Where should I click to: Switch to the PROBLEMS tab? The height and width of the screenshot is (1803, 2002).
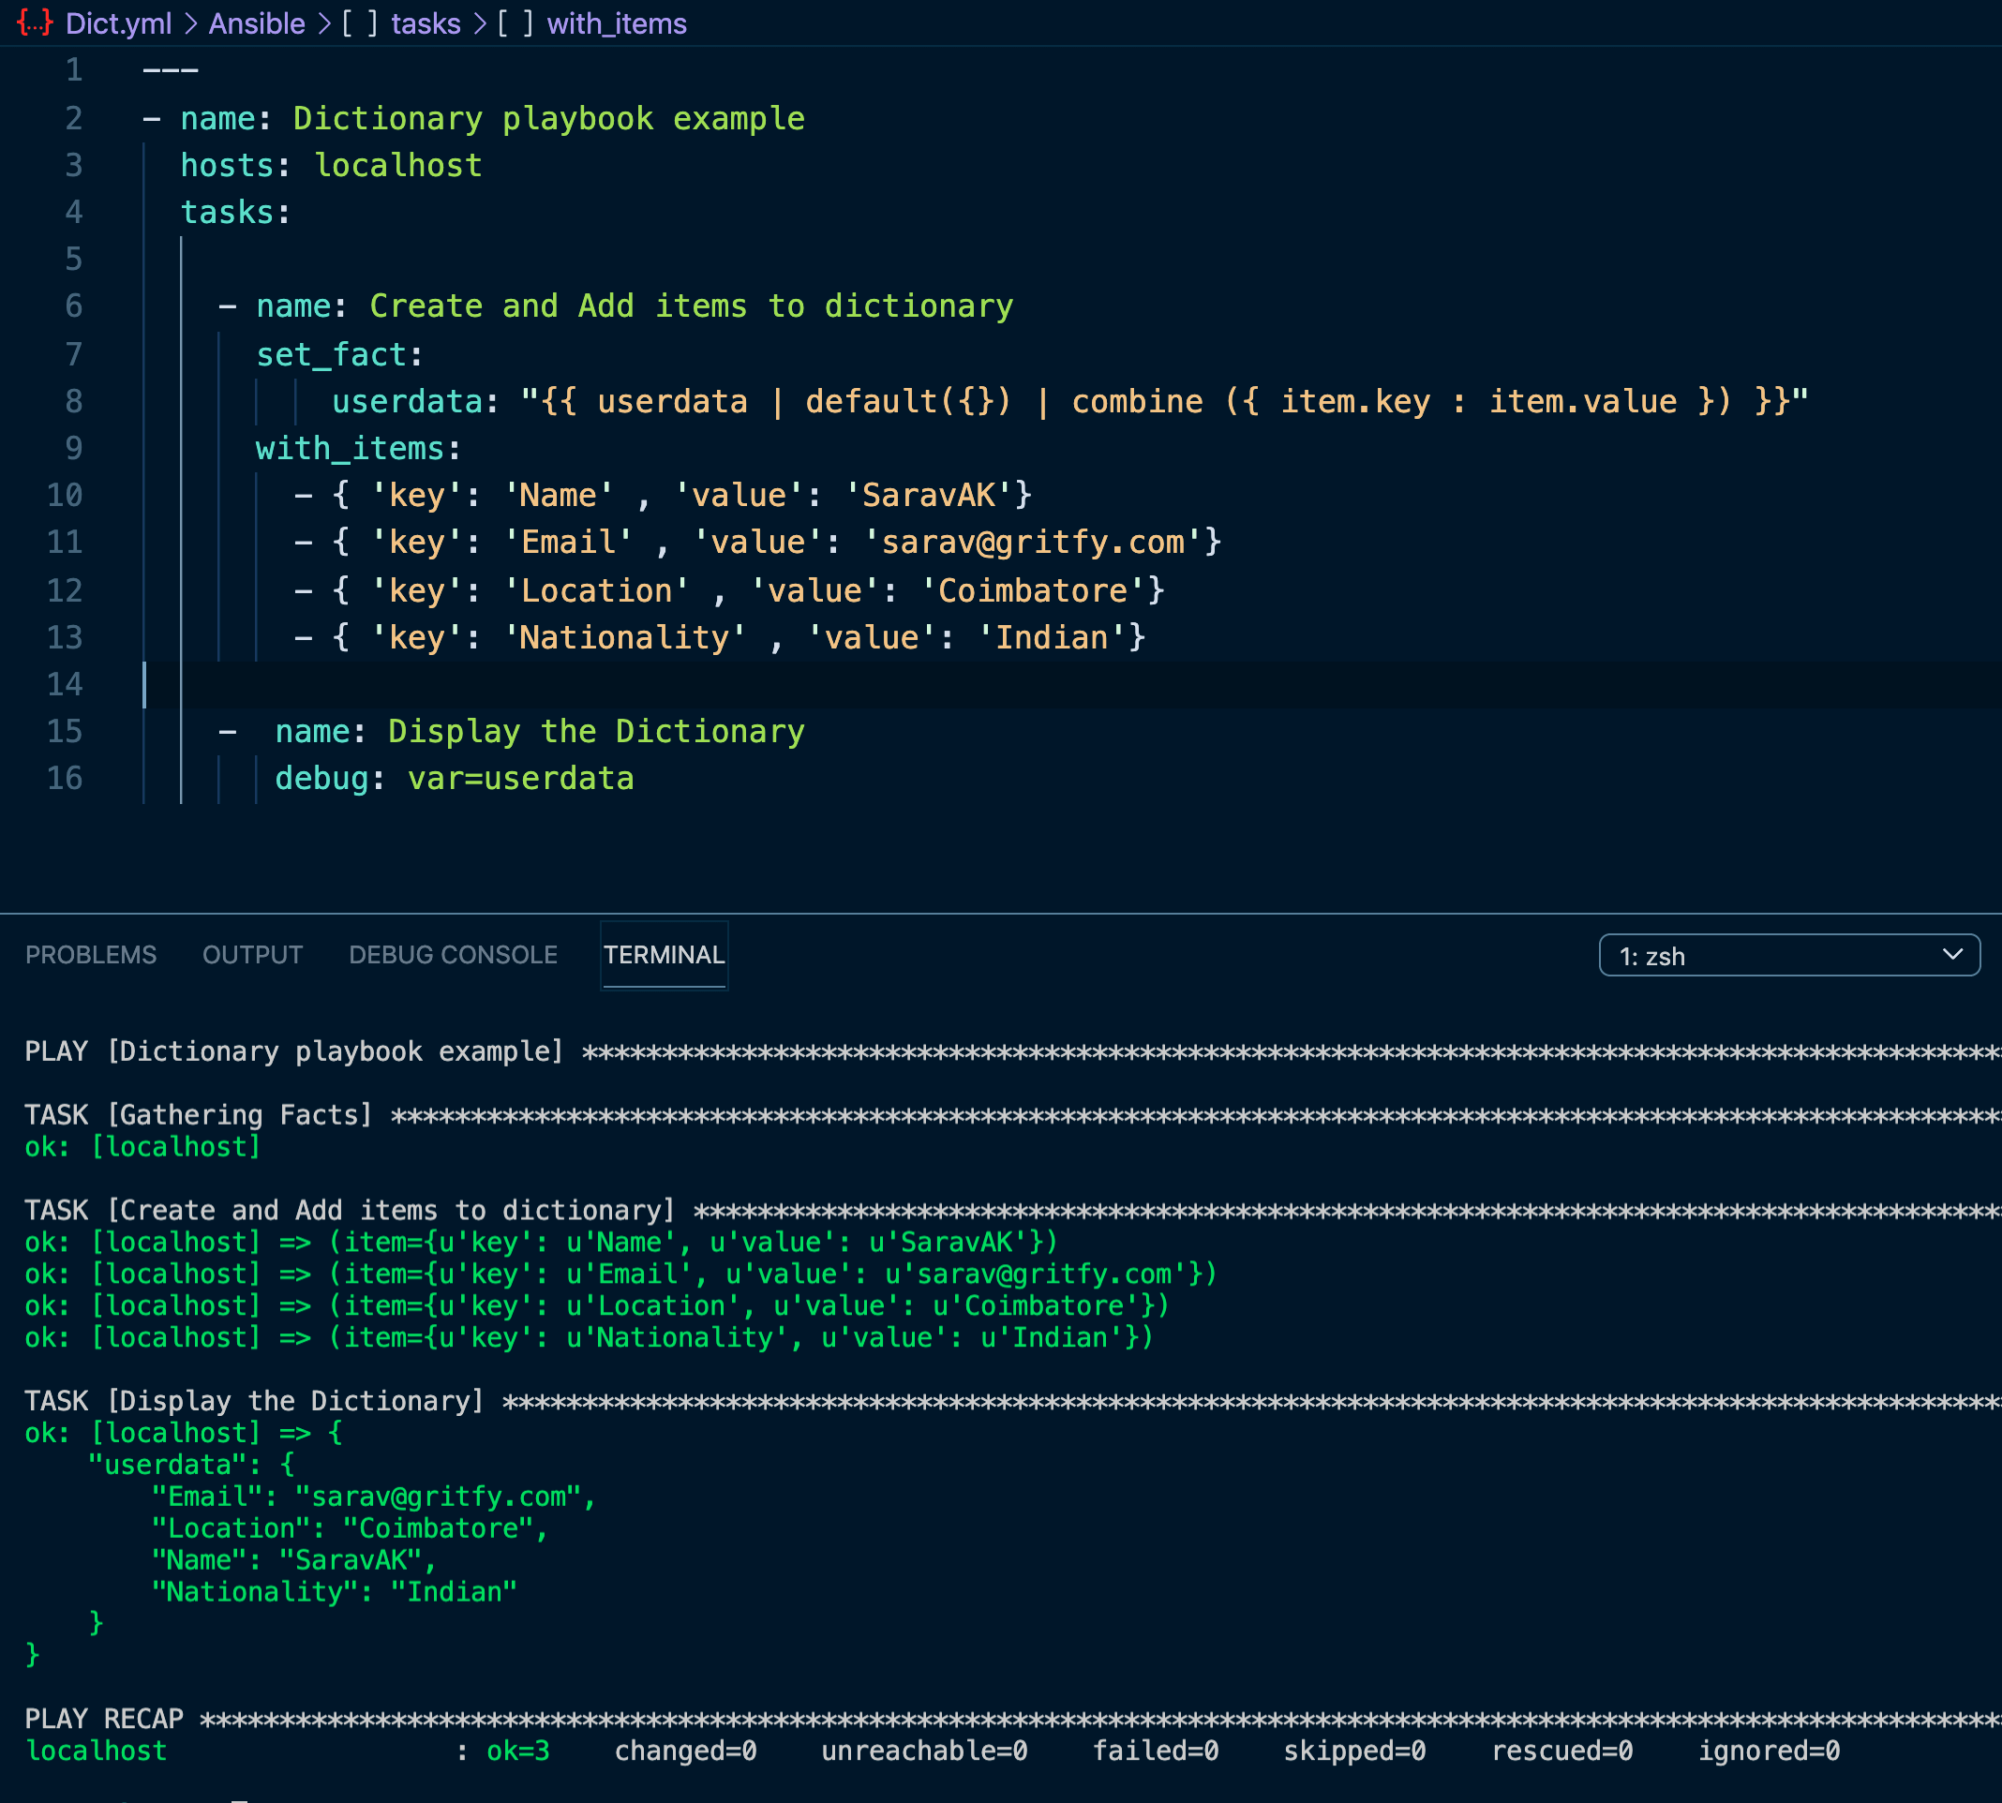(x=90, y=954)
